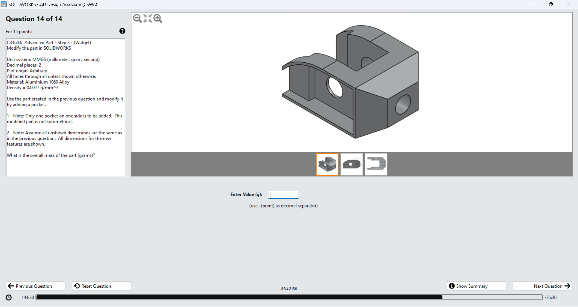Click the Enter Value input field
This screenshot has height=307, width=578.
click(x=283, y=195)
